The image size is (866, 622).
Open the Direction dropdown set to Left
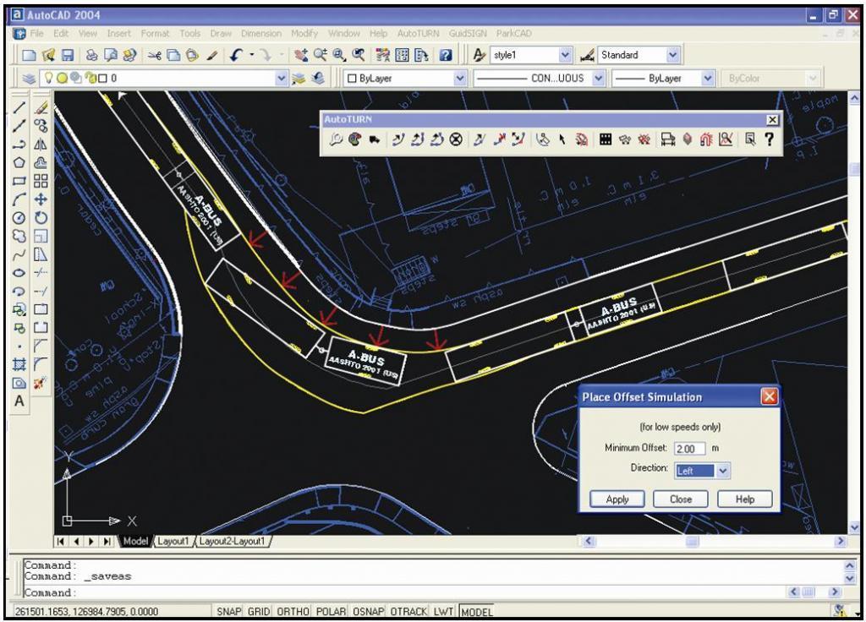click(x=722, y=471)
